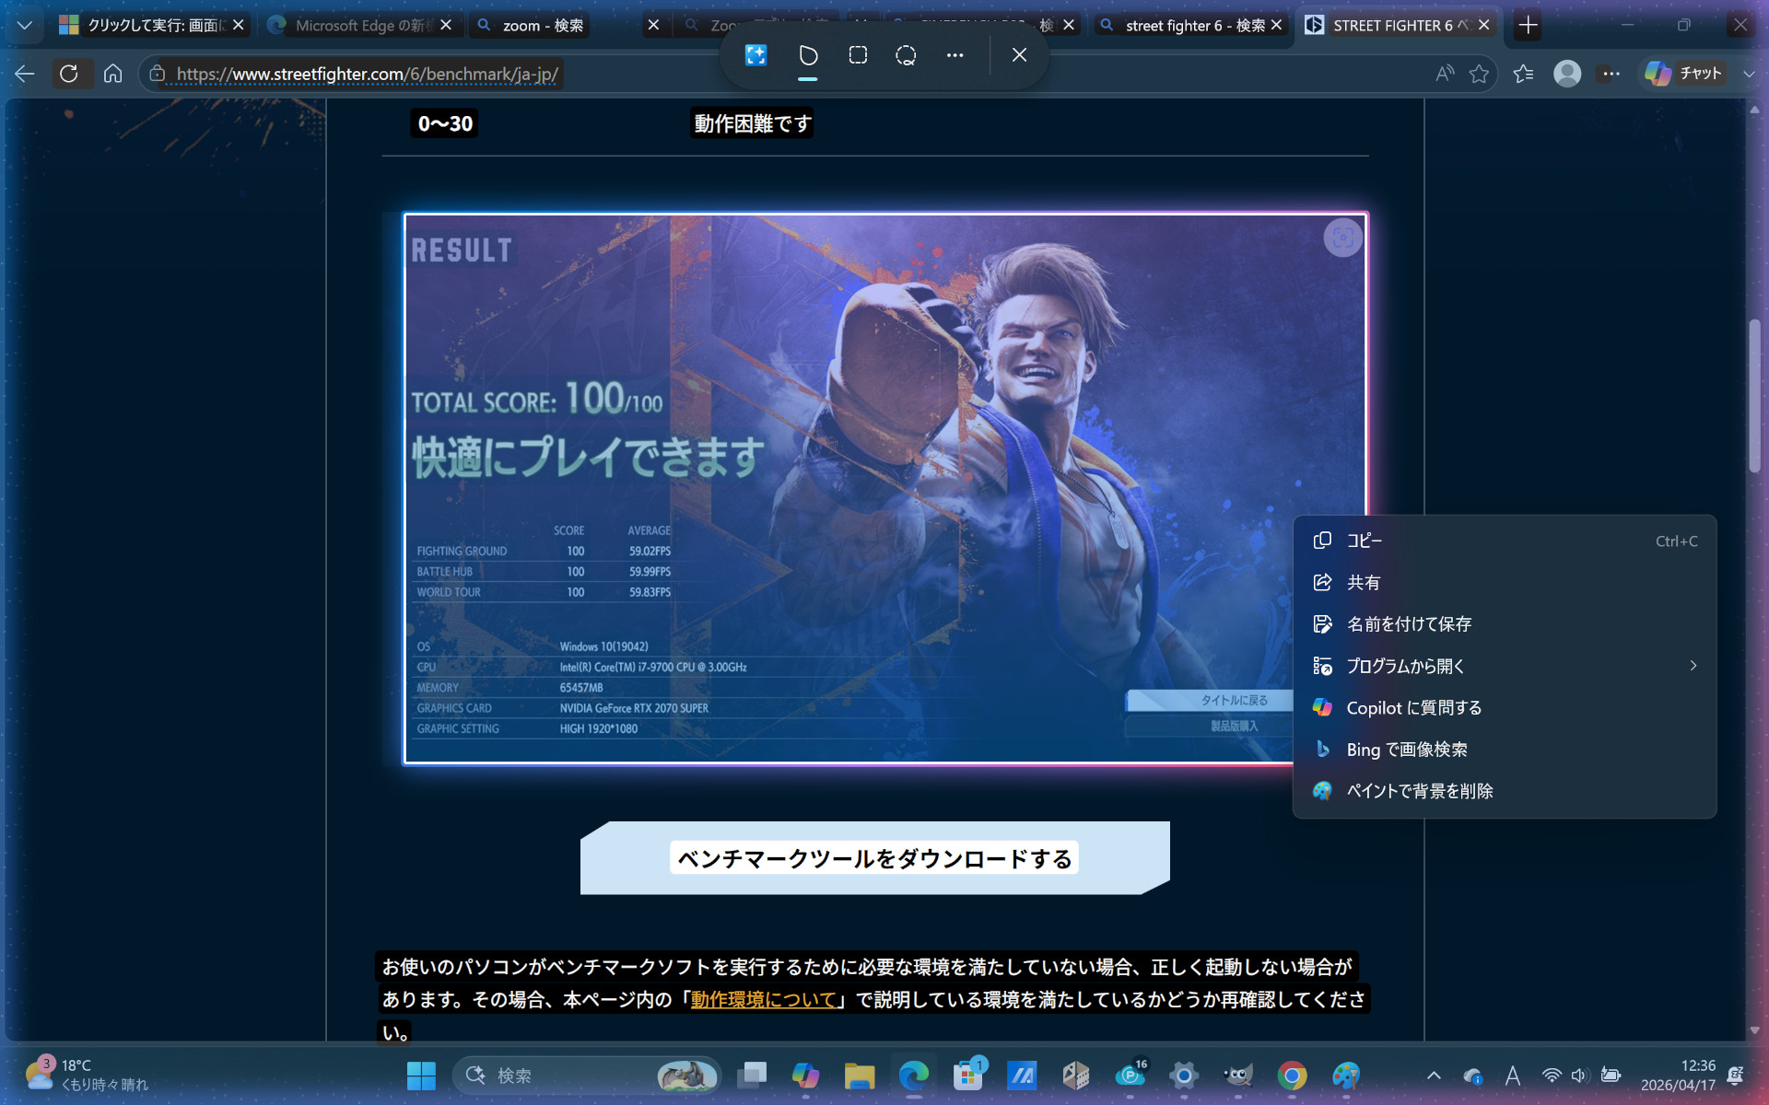Choose 名前を付けて保存 from the context menu
This screenshot has width=1769, height=1105.
click(1505, 623)
